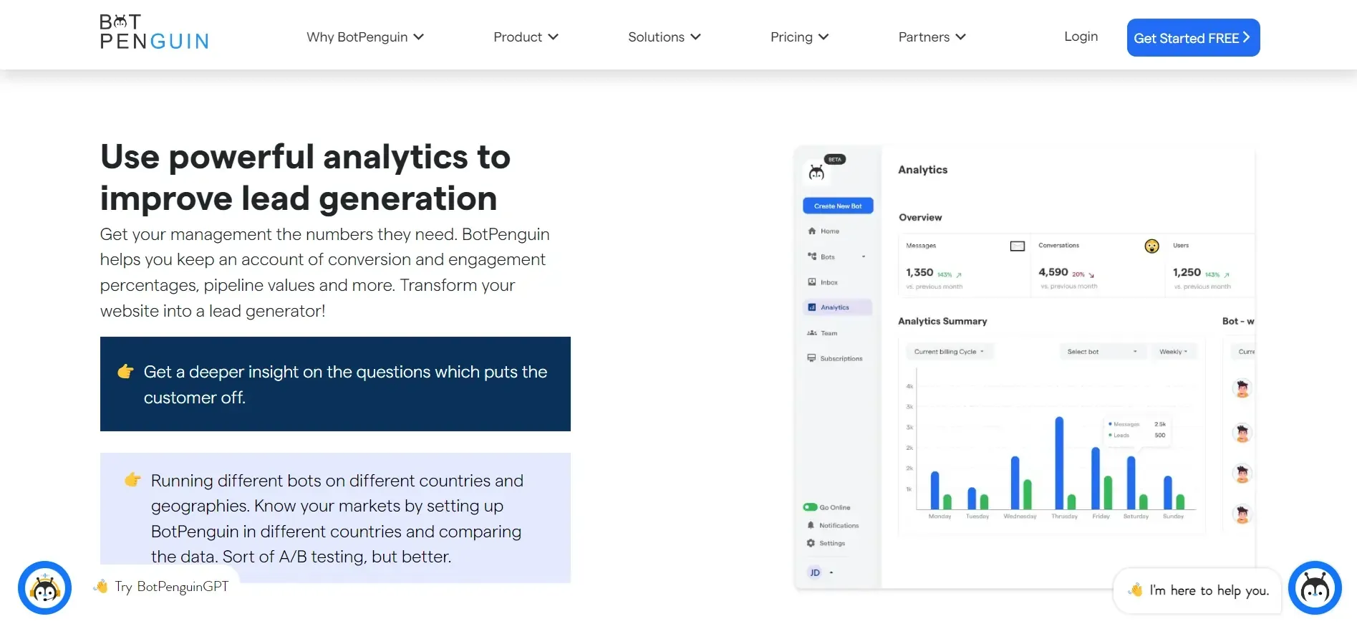Toggle the Go Online switch

pyautogui.click(x=811, y=507)
